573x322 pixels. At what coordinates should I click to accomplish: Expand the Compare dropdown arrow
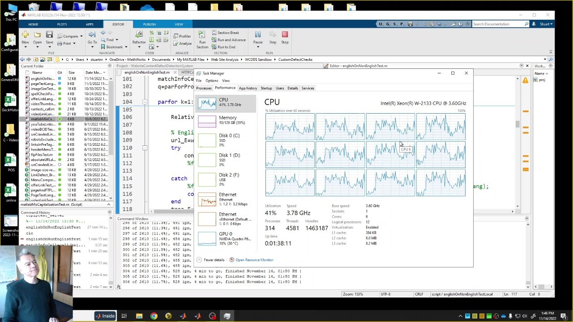[81, 36]
